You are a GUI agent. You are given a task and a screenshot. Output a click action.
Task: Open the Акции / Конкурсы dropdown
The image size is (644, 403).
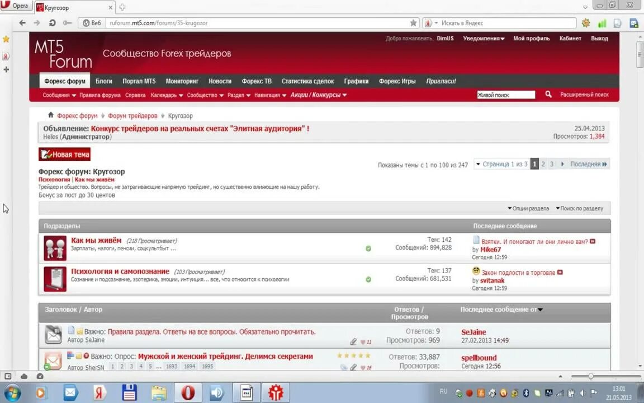click(318, 95)
